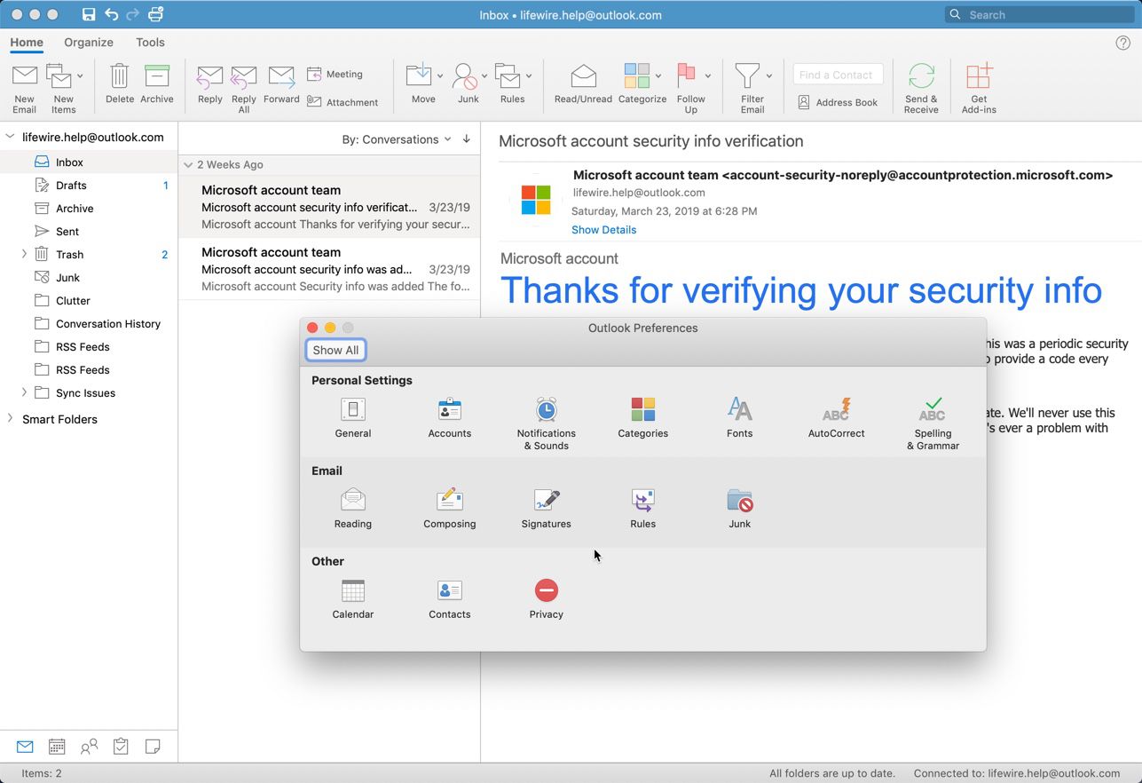1142x783 pixels.
Task: Switch to Tasks view in bottom navigation
Action: [x=121, y=747]
